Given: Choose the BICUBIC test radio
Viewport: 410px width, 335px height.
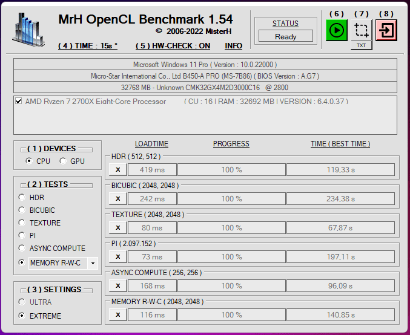Looking at the screenshot, I should [x=22, y=210].
